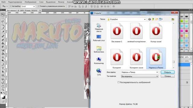Go back to last folder in Open dialog
Screen dimensions: 193x108
click(150, 19)
